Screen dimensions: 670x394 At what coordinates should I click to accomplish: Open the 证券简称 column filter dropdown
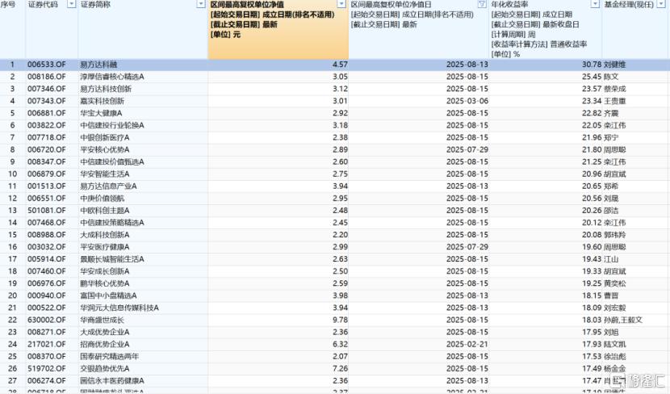(201, 4)
